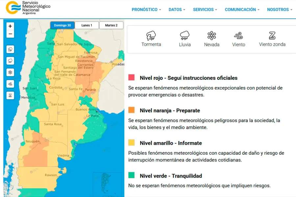Toggle the zonda wind layer on map sidebar
The image size is (296, 197).
[10, 95]
